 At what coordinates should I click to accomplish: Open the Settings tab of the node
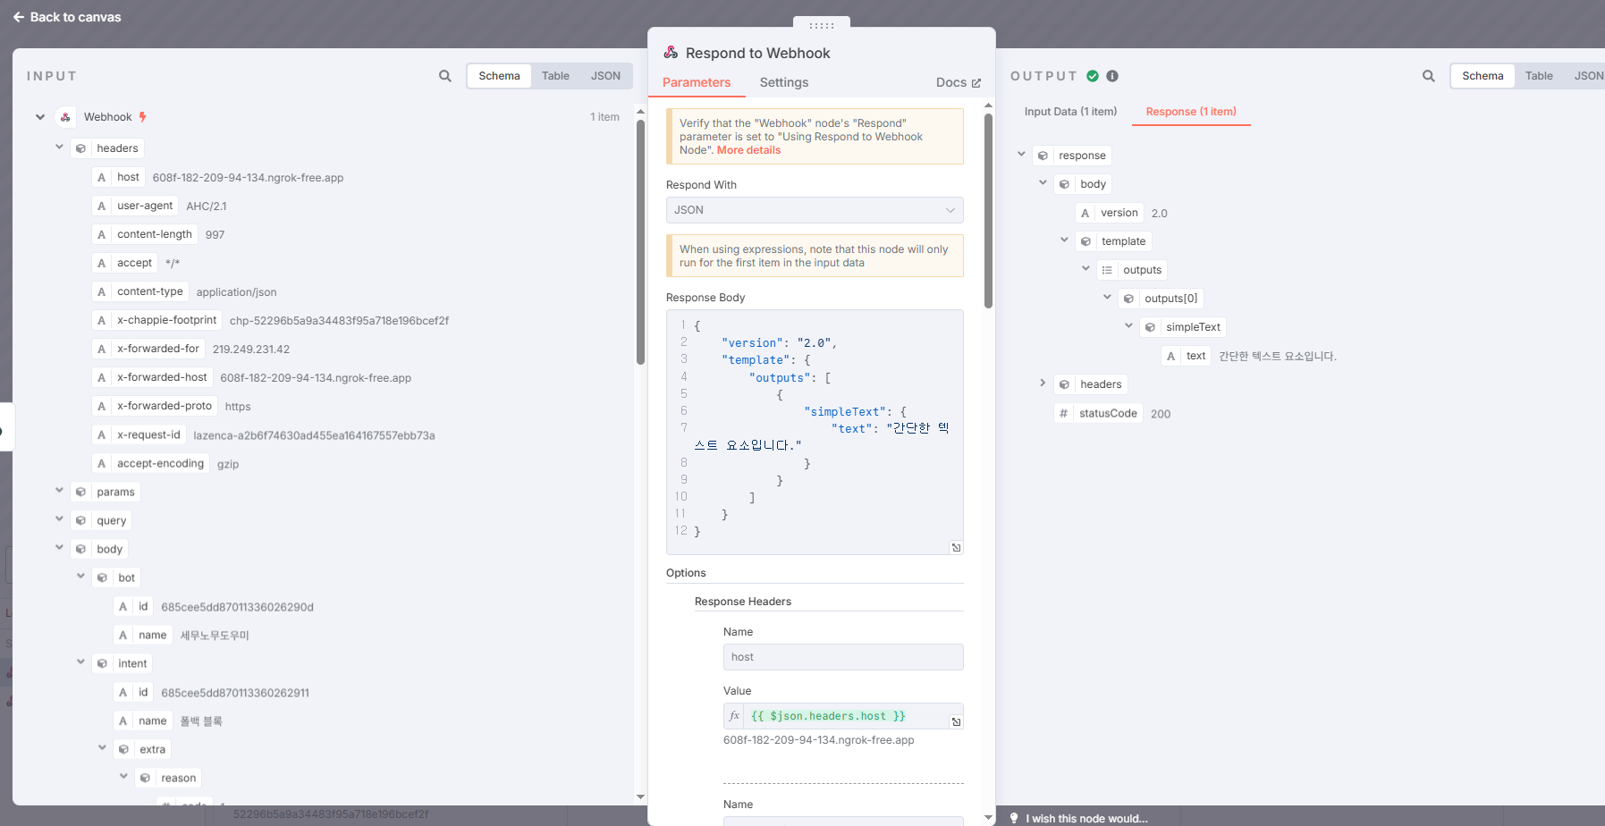(x=784, y=82)
